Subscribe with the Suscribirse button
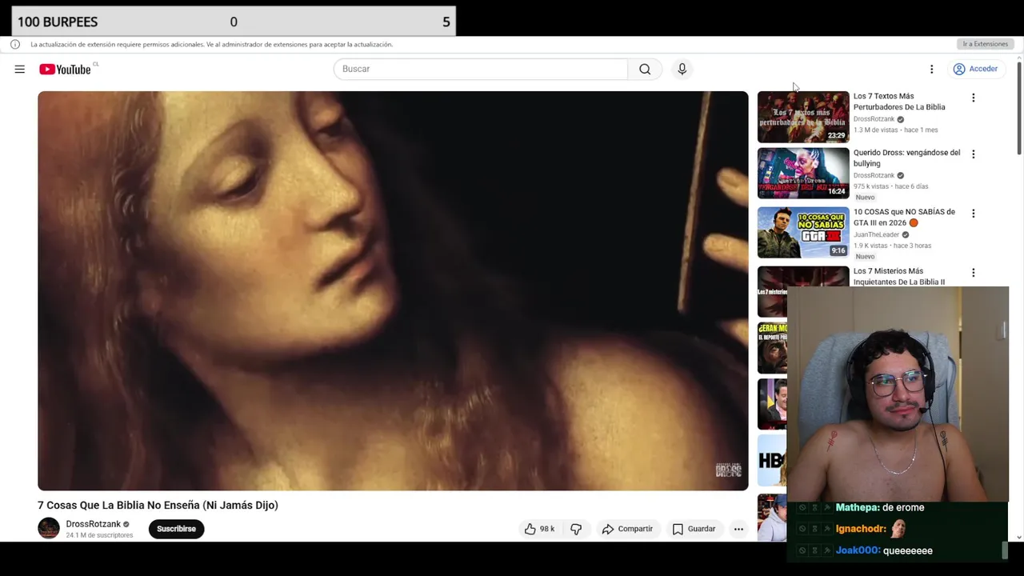 [176, 529]
